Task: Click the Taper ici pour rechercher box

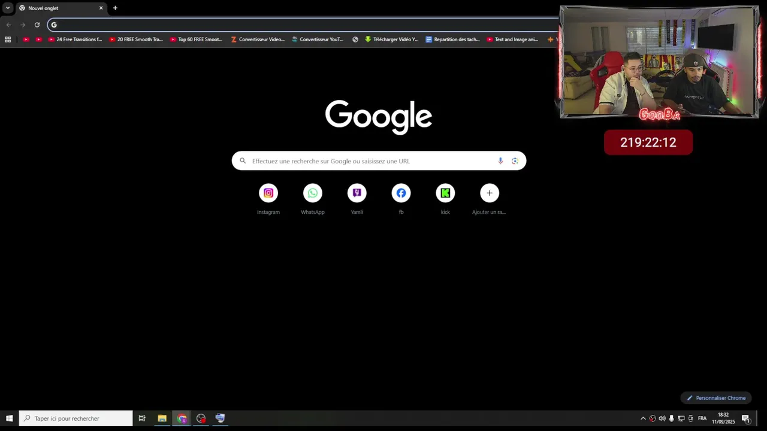Action: (76, 418)
